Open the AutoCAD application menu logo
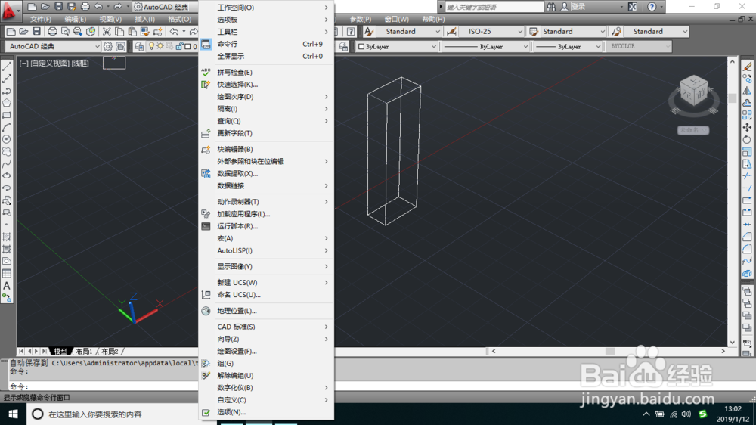 click(x=8, y=11)
